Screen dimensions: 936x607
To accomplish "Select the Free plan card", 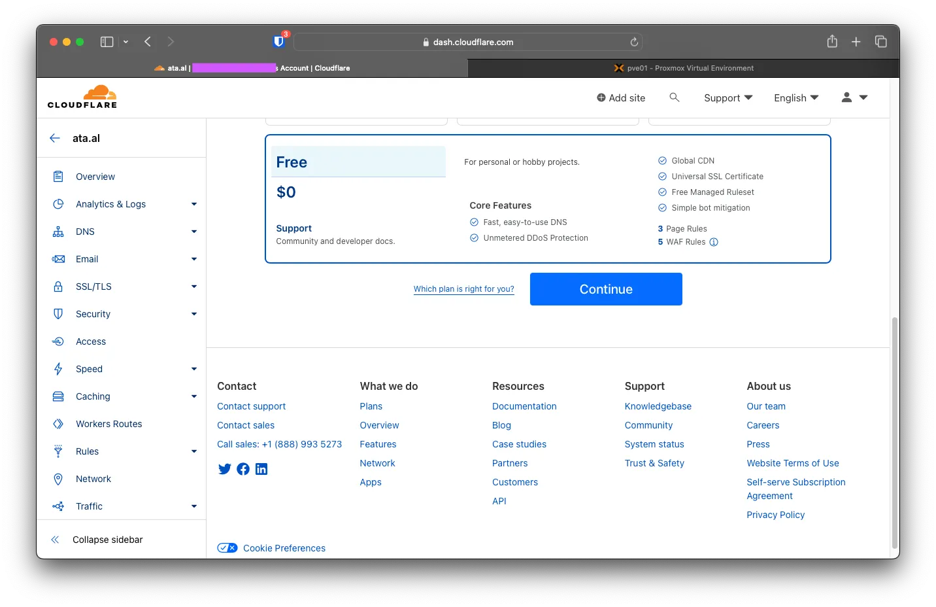I will pyautogui.click(x=548, y=199).
